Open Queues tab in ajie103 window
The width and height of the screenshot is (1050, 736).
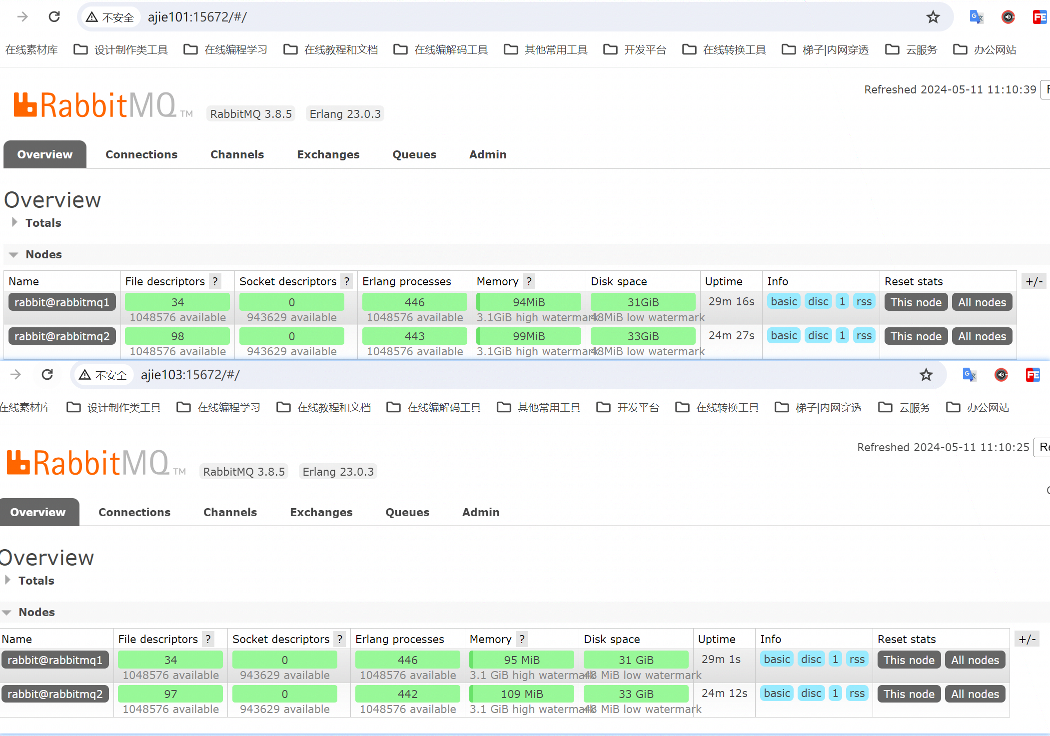[407, 512]
